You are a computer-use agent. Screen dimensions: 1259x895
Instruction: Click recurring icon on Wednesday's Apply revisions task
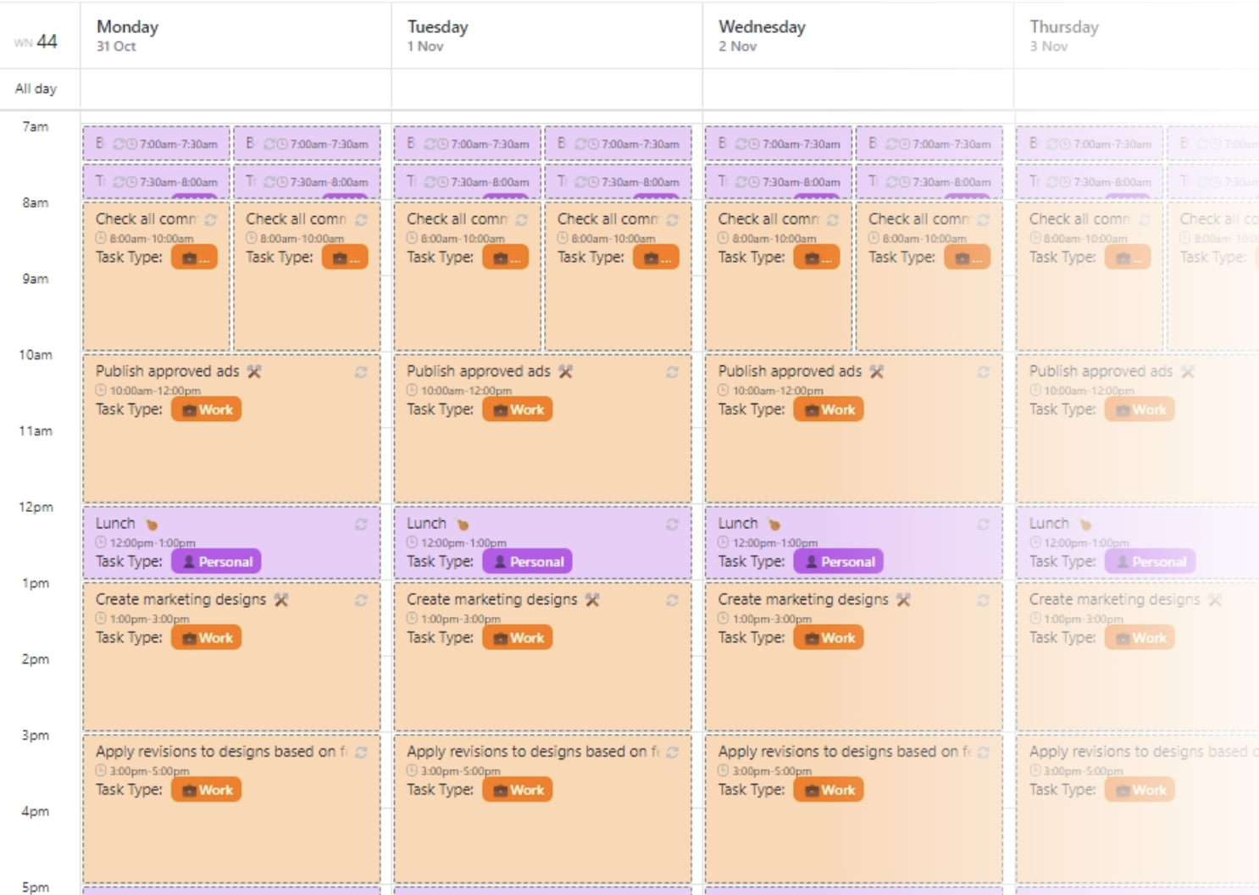(x=983, y=753)
